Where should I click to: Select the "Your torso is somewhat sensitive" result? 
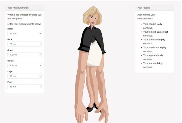tap(156, 34)
